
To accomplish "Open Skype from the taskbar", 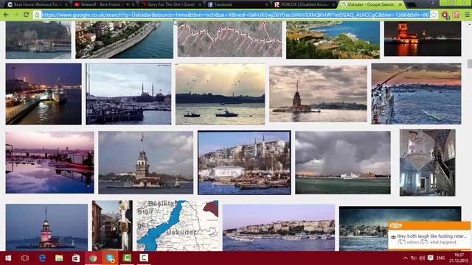I will coord(110,258).
